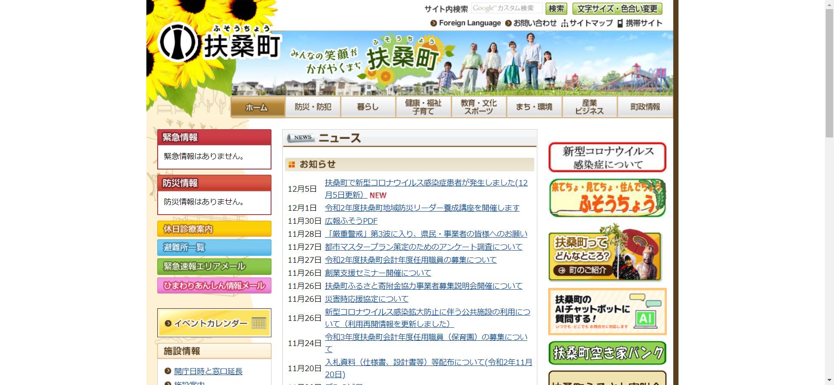Open the サイトマップ sitemap link
This screenshot has height=385, width=834.
pos(591,23)
